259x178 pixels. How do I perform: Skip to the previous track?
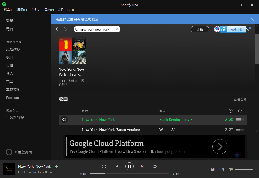[117, 166]
